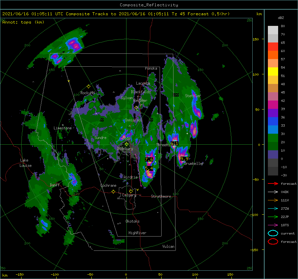Click the purple 39 dBZ color swatch
The image size is (298, 279).
pyautogui.click(x=273, y=113)
